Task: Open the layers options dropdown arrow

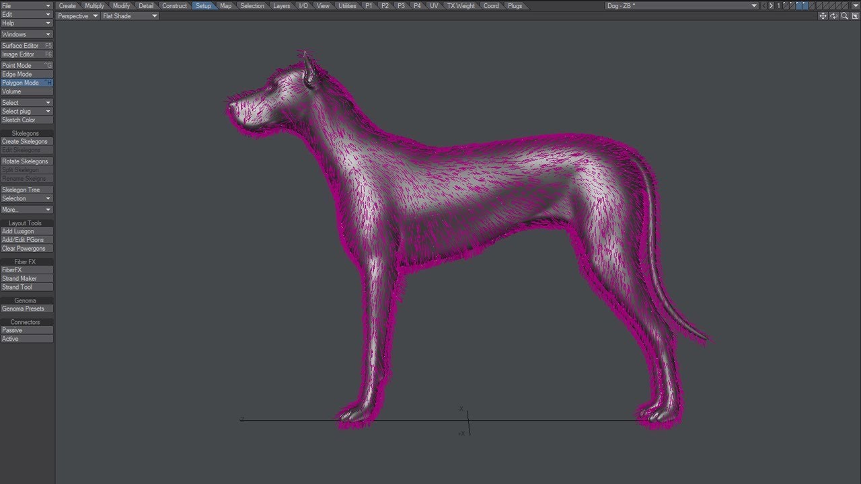Action: pyautogui.click(x=856, y=5)
